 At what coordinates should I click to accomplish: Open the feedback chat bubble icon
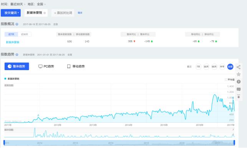[239, 89]
